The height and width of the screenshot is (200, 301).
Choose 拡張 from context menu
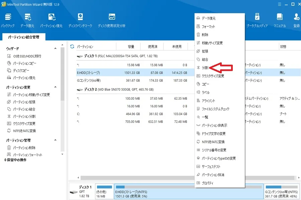pyautogui.click(x=220, y=51)
